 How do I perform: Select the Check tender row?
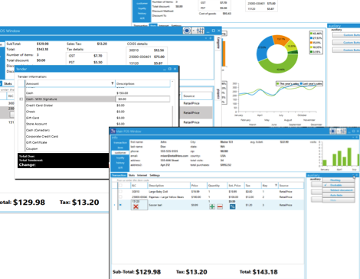pyautogui.click(x=98, y=112)
